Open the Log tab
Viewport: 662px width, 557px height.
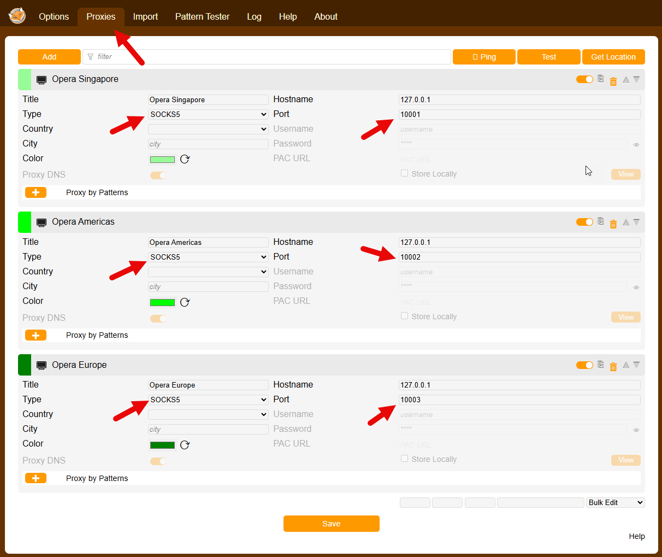(254, 16)
